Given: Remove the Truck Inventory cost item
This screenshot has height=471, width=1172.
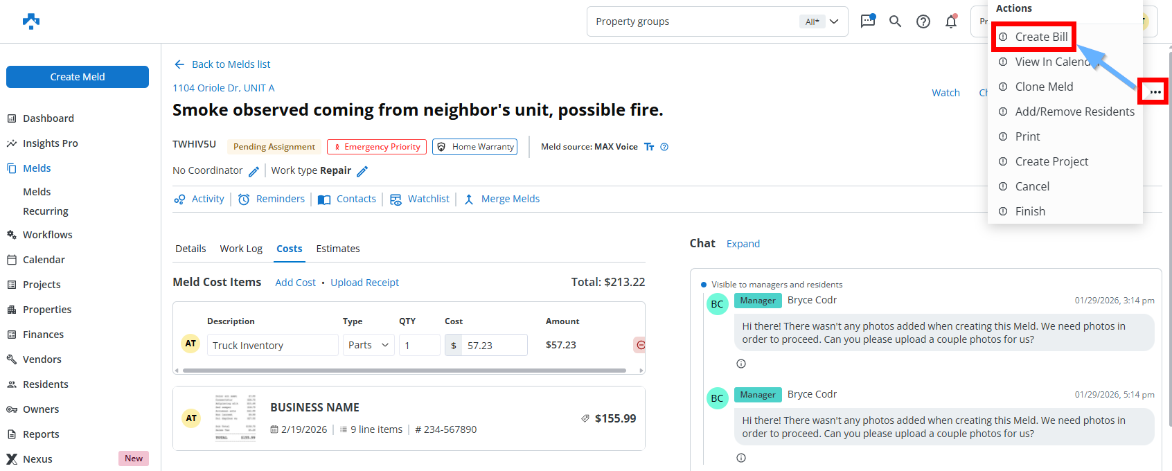Looking at the screenshot, I should coord(640,345).
